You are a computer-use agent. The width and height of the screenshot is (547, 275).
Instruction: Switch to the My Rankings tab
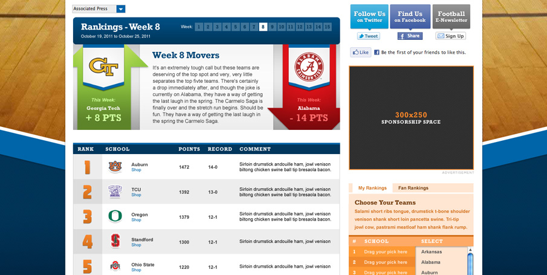click(x=372, y=188)
